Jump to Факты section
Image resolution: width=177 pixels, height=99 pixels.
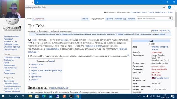[x=33, y=74]
